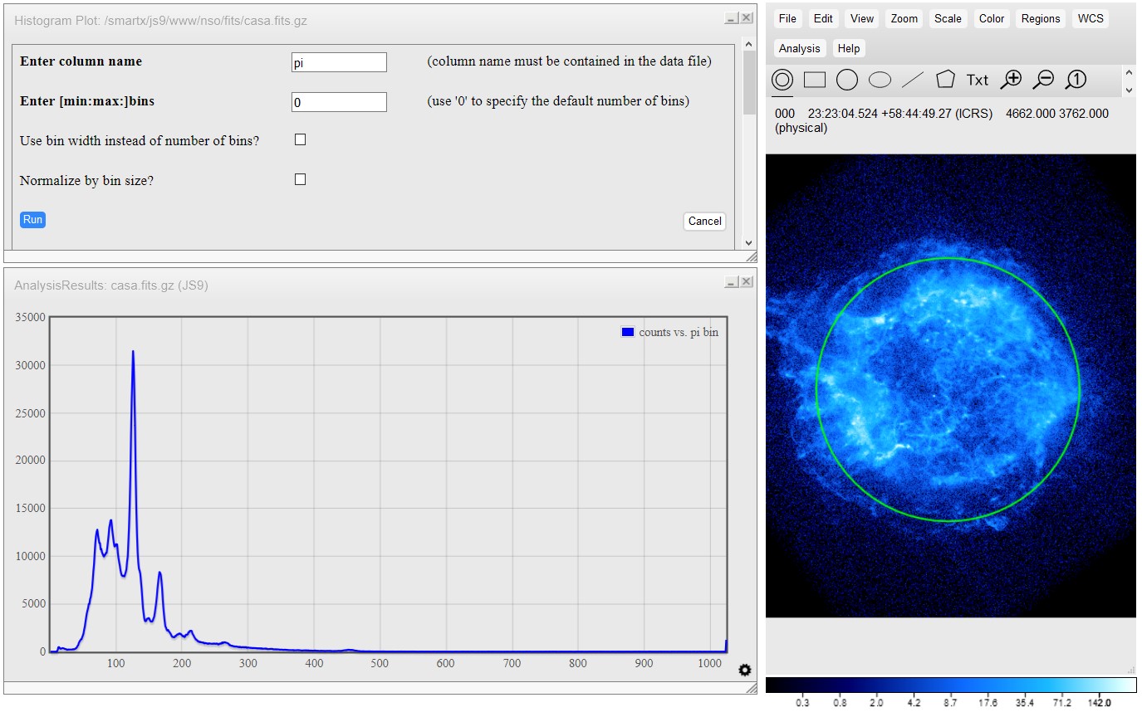Click the colorbar at the bottom
Image resolution: width=1142 pixels, height=717 pixels.
click(950, 685)
